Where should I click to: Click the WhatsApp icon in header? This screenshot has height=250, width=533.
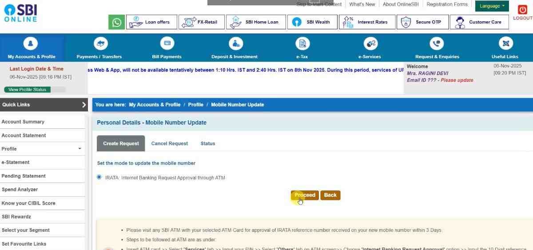(x=117, y=22)
